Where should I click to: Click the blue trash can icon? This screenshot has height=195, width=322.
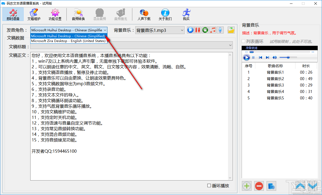[x=271, y=186]
